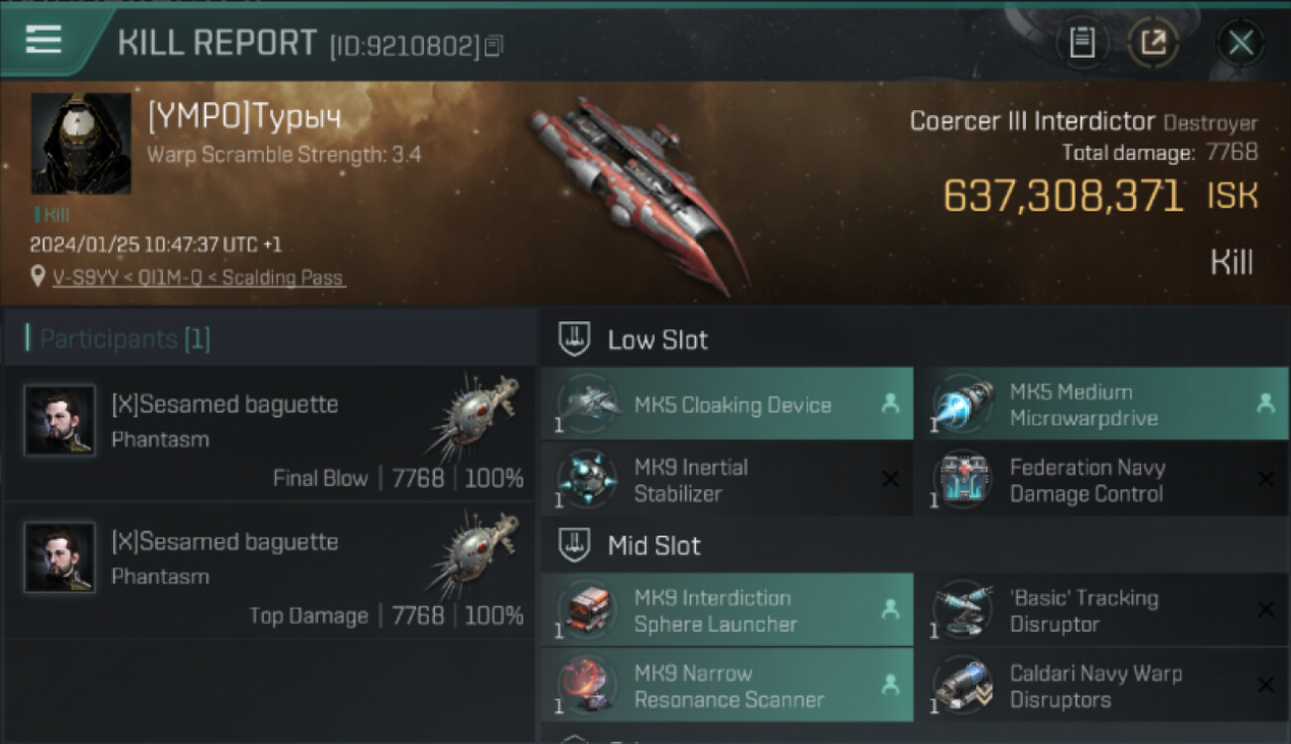Open the hamburger menu
Image resolution: width=1291 pixels, height=744 pixels.
point(43,40)
